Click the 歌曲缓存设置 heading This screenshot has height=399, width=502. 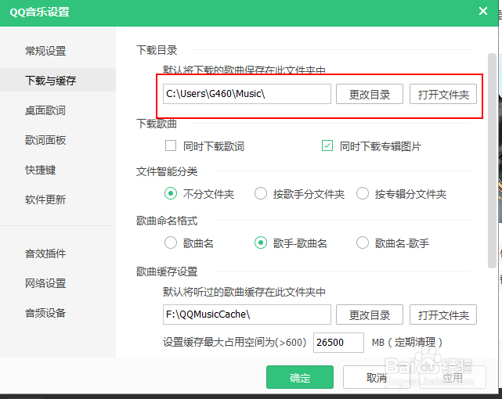[x=167, y=271]
